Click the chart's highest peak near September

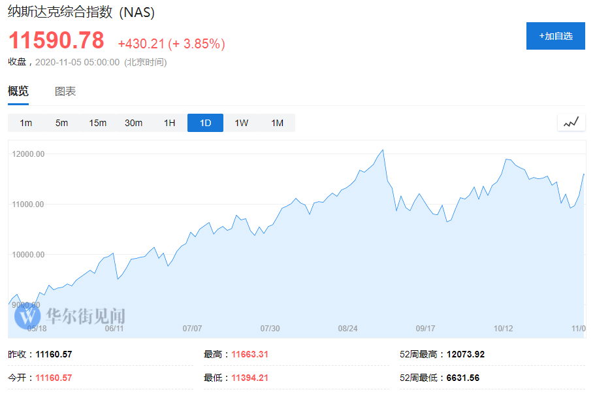(383, 150)
